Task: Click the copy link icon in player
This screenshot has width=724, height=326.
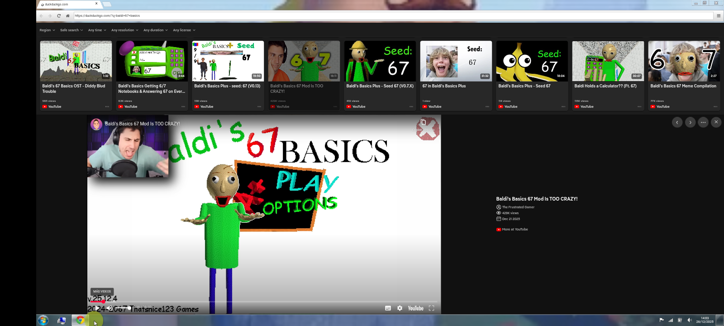Action: click(x=423, y=122)
